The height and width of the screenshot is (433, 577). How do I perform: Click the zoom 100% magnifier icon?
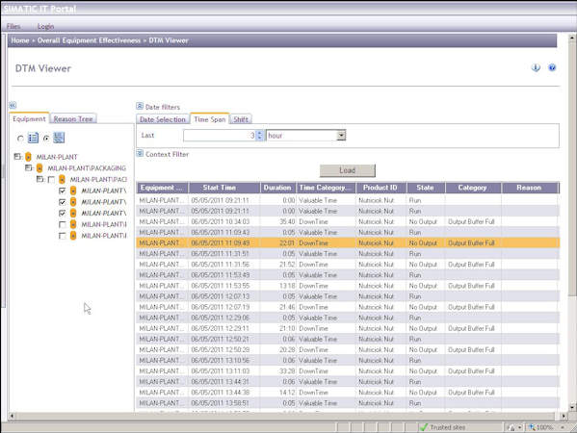tap(532, 427)
